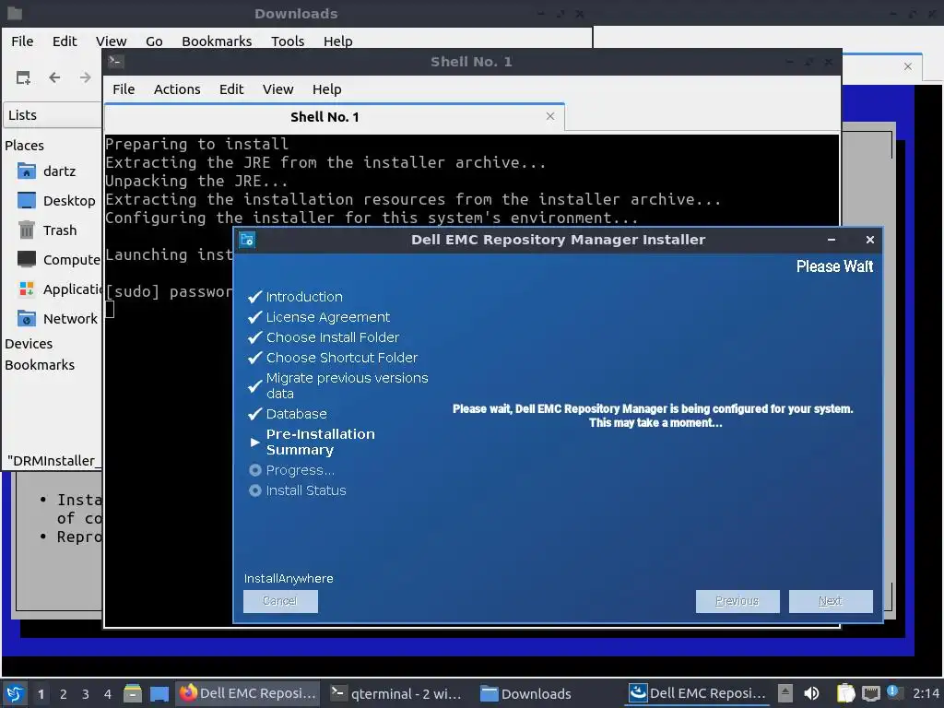
Task: Switch to the Firefox Dell EMC Reposi taskbar entry
Action: [x=247, y=693]
